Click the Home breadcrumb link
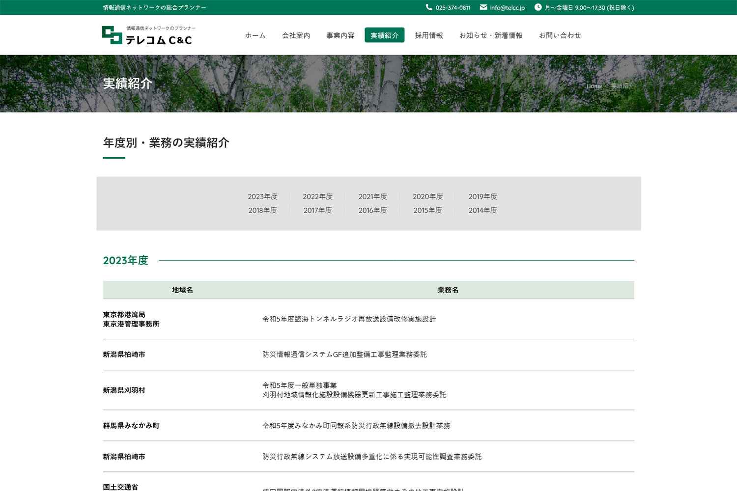This screenshot has height=491, width=737. point(594,86)
